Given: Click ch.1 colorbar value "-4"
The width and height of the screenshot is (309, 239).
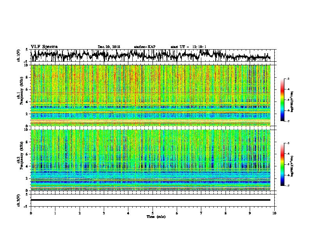Looking at the screenshot, I should coord(288,89).
